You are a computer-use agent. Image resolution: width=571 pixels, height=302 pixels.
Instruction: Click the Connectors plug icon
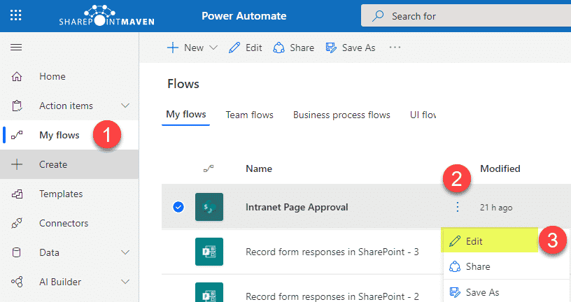(17, 223)
